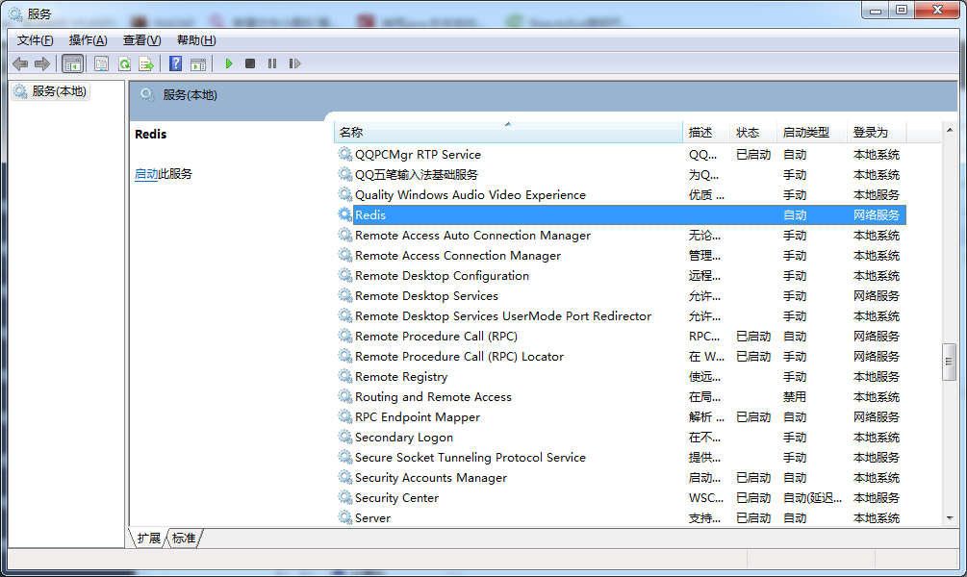Click the Pause service toolbar icon
The height and width of the screenshot is (577, 967).
(x=272, y=63)
